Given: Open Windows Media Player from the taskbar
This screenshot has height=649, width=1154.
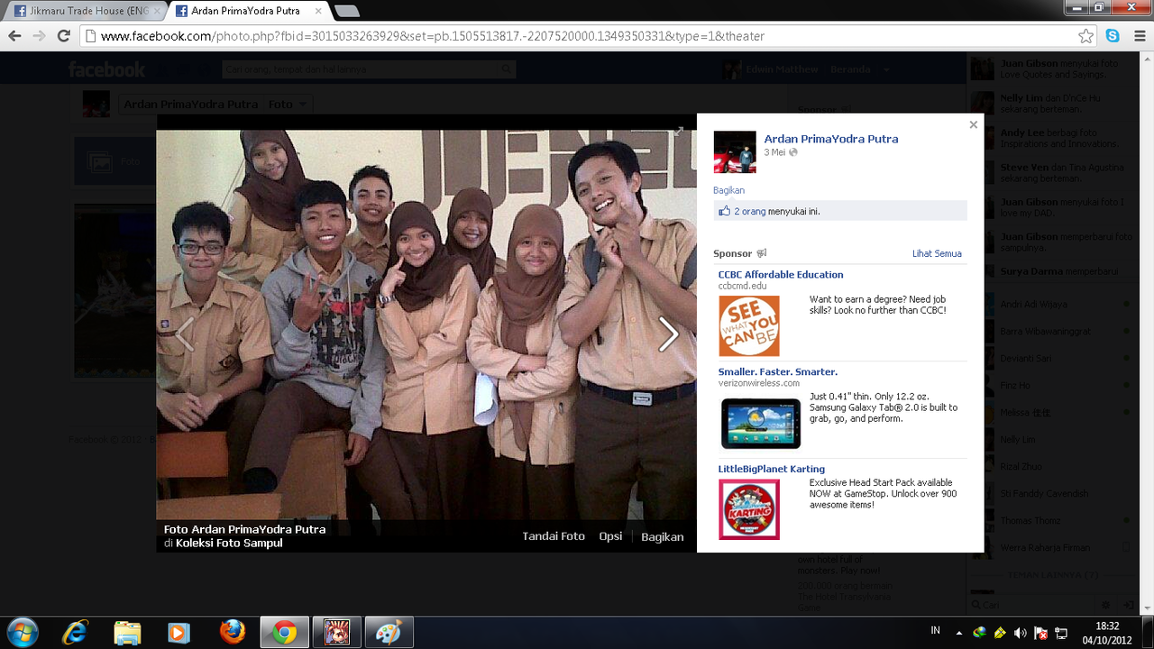Looking at the screenshot, I should tap(179, 633).
